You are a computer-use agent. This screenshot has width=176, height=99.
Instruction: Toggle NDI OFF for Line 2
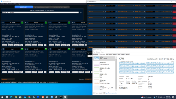pyautogui.click(x=40, y=45)
